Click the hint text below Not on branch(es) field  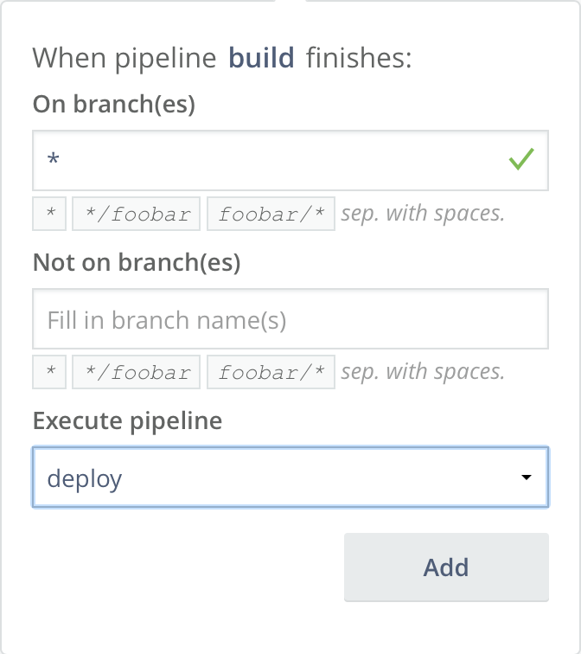[423, 373]
